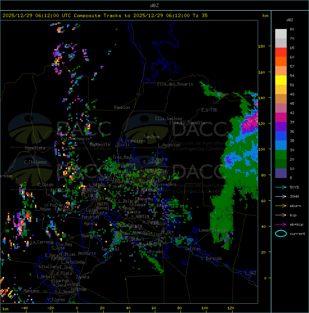Select the yellow eburn arrow legend symbol

[x=281, y=206]
